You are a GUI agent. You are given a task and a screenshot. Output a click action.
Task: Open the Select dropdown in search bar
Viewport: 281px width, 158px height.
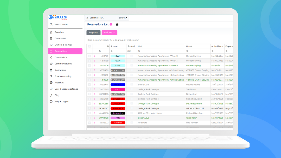(x=123, y=18)
